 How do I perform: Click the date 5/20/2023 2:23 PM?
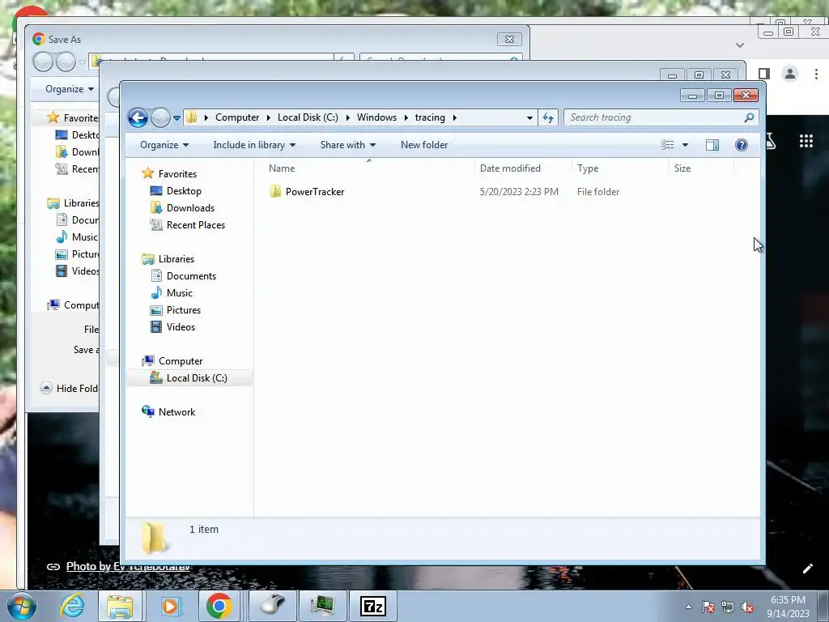click(519, 192)
